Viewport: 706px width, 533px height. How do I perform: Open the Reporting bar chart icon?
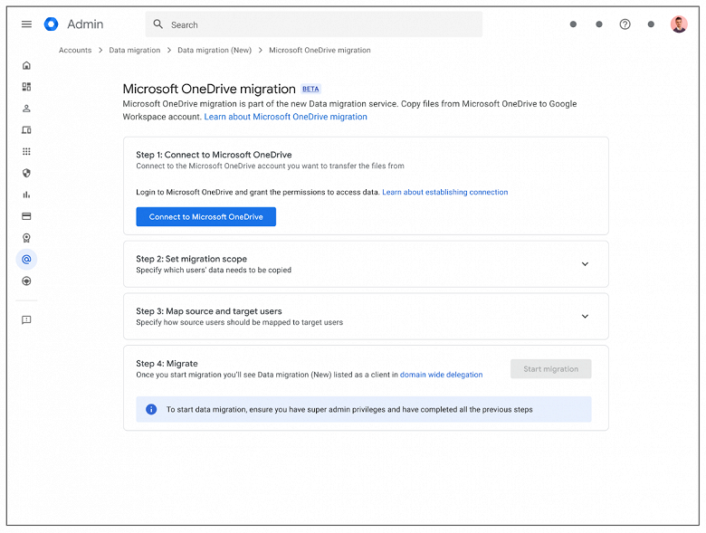click(26, 195)
